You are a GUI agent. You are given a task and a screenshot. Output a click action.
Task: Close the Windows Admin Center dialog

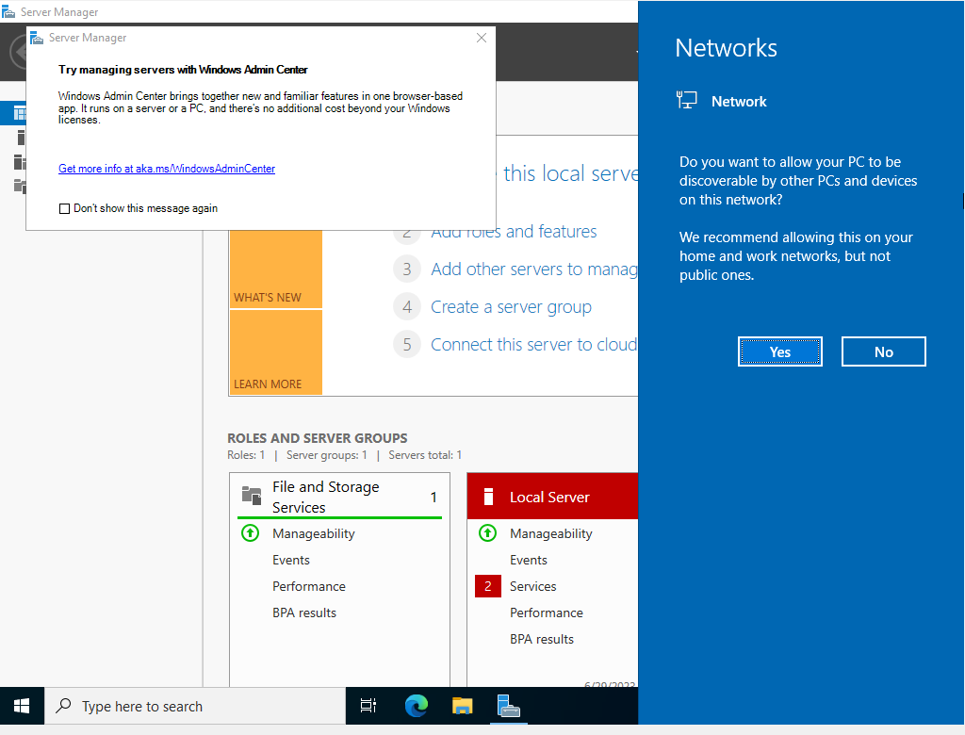pos(482,39)
